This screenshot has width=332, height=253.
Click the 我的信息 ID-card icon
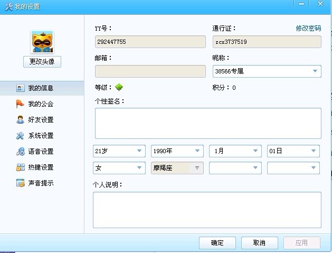(21, 88)
